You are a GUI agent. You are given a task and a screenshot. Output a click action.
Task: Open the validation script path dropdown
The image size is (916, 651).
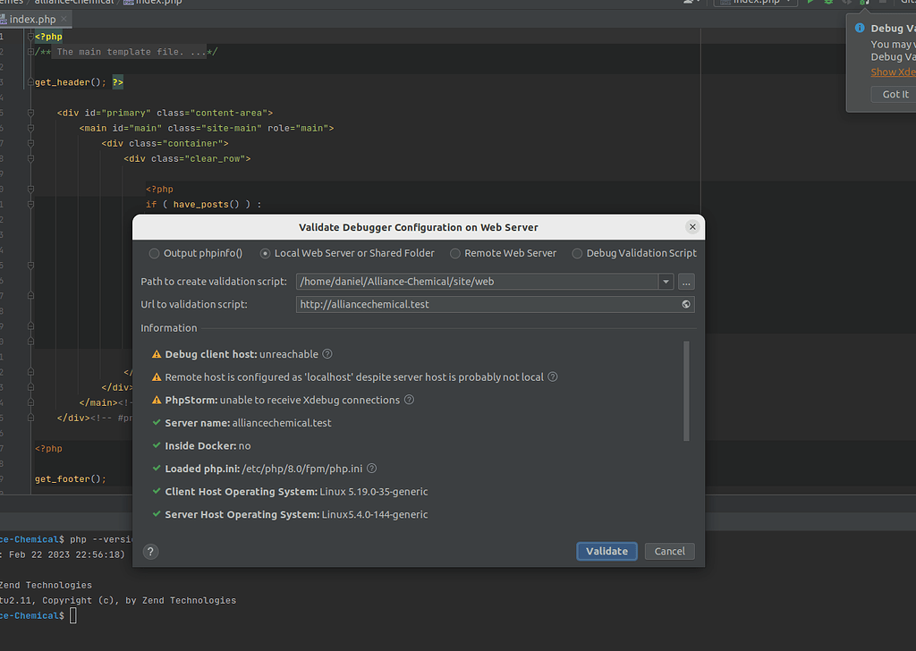coord(666,282)
